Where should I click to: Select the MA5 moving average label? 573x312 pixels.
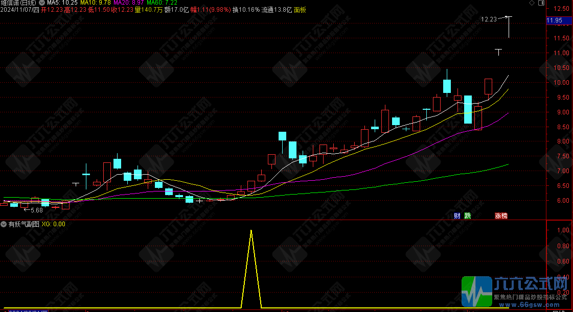click(x=61, y=3)
